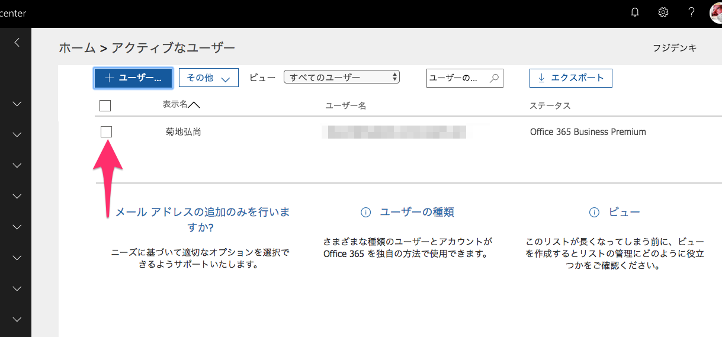Open user 菊地弘尚 from the list

point(184,132)
